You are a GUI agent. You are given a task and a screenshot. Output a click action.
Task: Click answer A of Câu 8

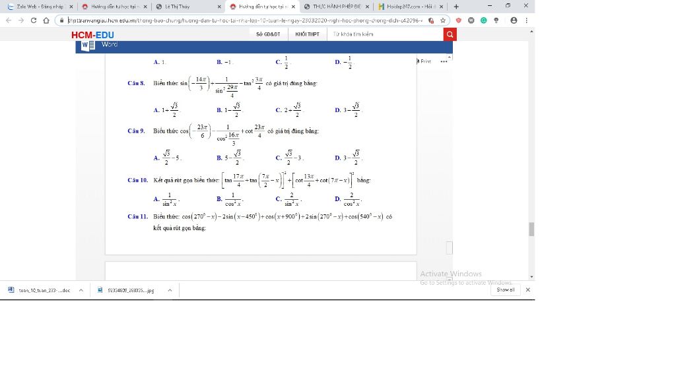tap(166, 109)
